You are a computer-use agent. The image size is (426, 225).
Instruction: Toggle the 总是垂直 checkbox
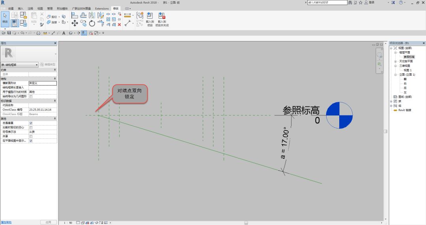click(31, 123)
